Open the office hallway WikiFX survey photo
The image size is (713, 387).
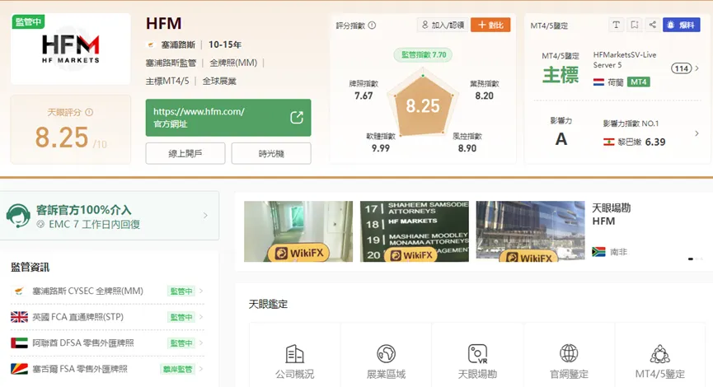[x=298, y=231]
